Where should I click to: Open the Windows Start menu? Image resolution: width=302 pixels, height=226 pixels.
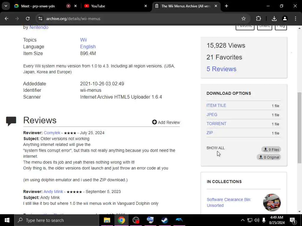point(7,220)
